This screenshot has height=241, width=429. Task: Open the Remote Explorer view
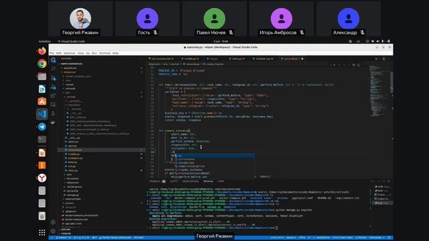[53, 104]
